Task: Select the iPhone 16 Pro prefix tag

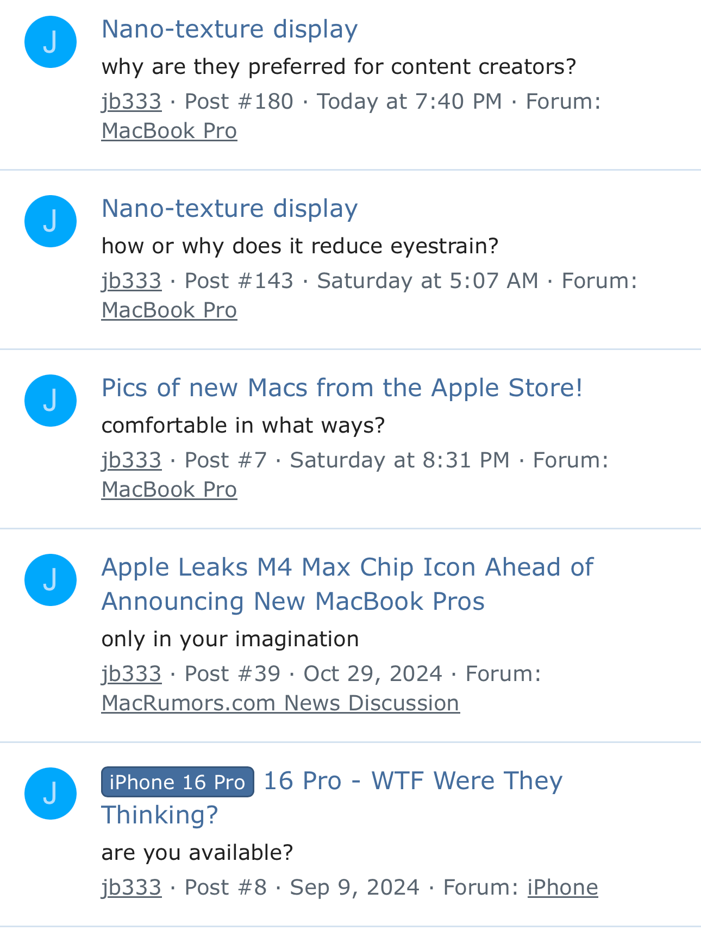Action: [177, 782]
